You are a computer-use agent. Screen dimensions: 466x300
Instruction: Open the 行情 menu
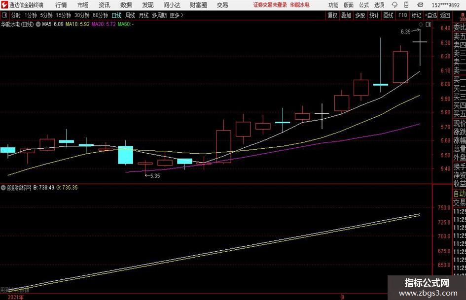point(61,5)
